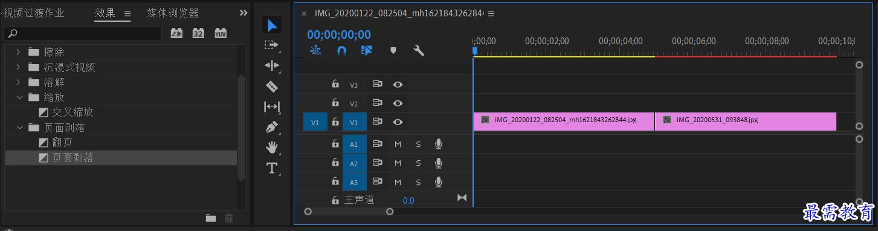This screenshot has width=878, height=231.
Task: Switch to 媒体浏览器 tab
Action: pos(173,13)
